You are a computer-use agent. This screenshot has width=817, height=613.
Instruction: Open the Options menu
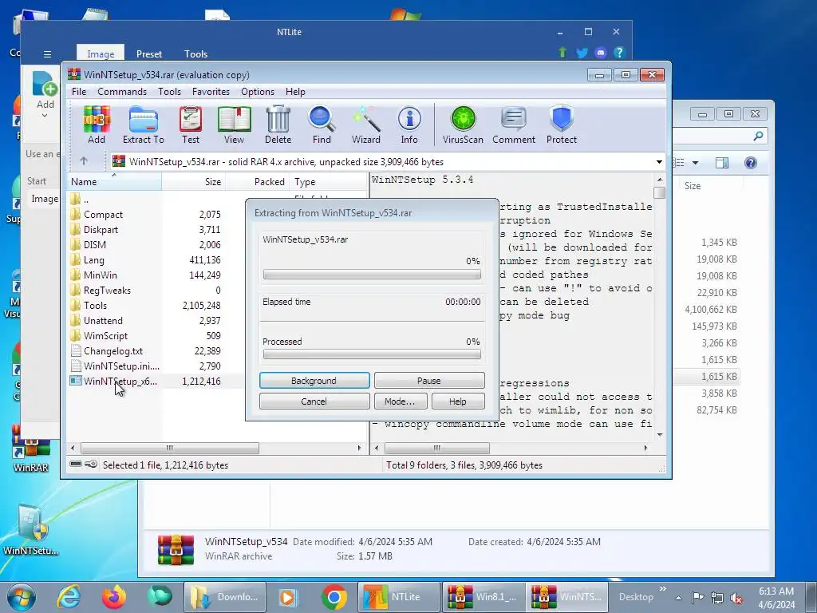[x=258, y=92]
